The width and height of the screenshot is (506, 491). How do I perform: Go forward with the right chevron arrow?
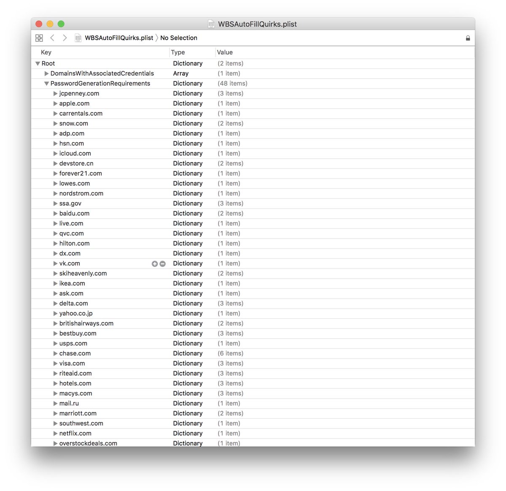[65, 38]
